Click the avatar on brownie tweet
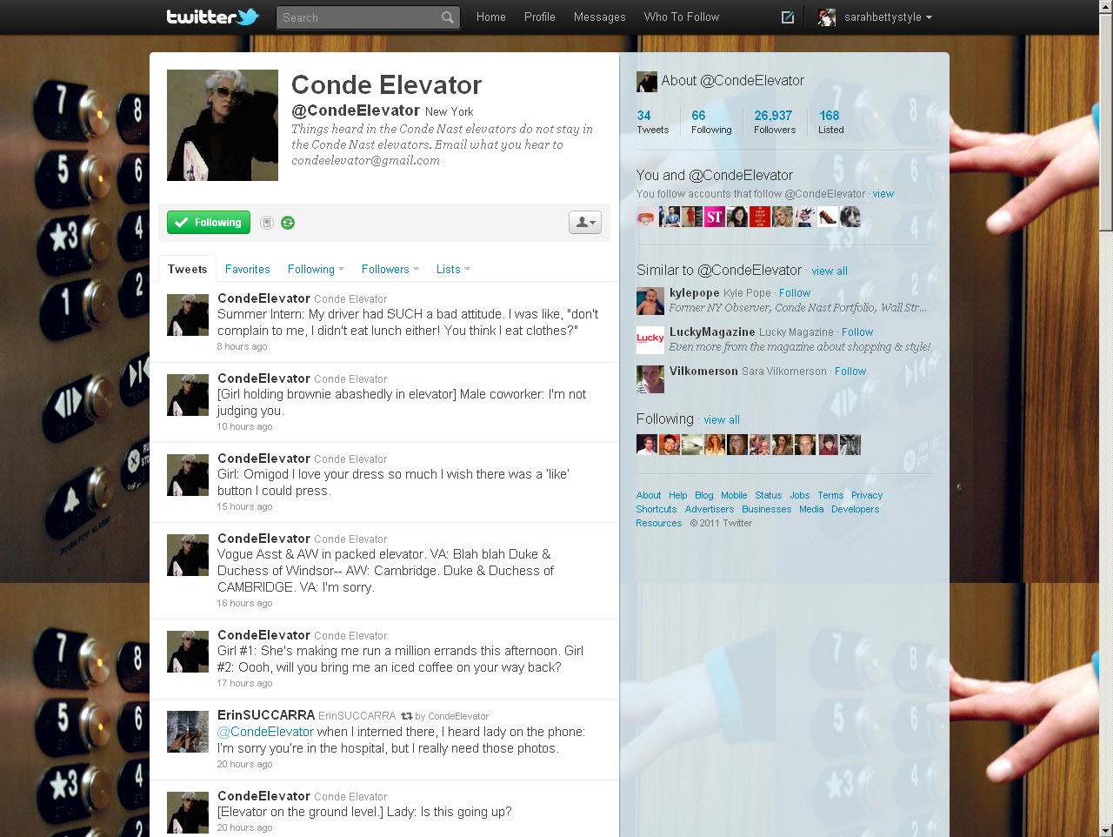 (188, 395)
